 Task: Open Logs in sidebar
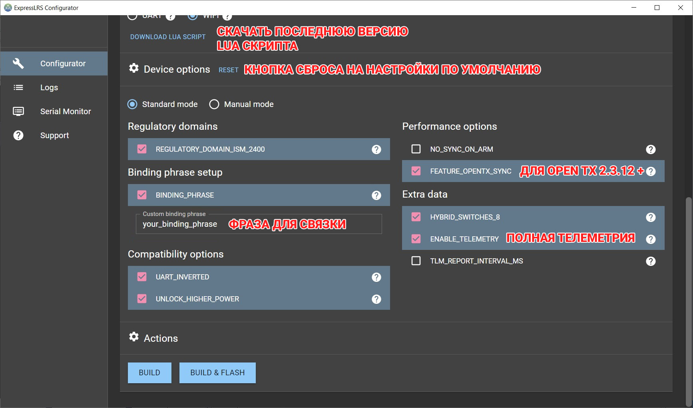click(x=54, y=87)
